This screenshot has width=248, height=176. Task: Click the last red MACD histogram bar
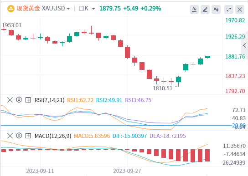207,156
